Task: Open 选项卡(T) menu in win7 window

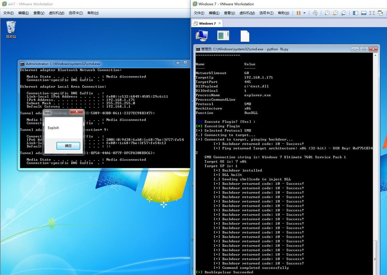Action: (x=76, y=13)
